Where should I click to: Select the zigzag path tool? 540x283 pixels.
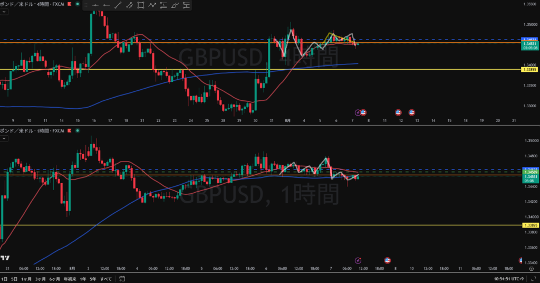152,5
